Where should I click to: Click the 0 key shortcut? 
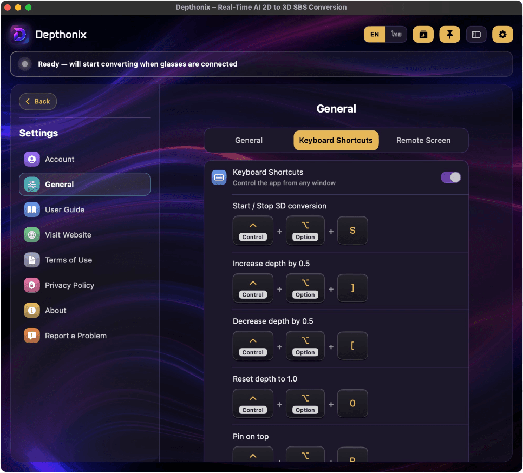[352, 404]
